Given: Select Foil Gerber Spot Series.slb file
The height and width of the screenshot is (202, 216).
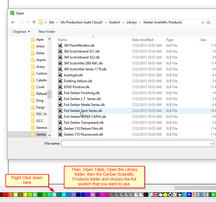Looking at the screenshot, I should coord(83,111).
